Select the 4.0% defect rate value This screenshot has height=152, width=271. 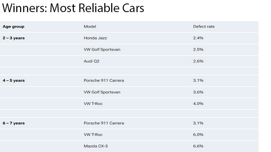click(198, 104)
